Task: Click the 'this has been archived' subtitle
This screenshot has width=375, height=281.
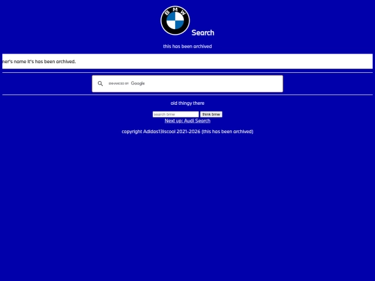Action: (x=187, y=46)
